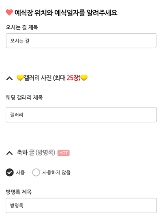Viewport: 162px width, 220px height.
Task: Select the 사용하지 않음 radio button
Action: (36, 173)
